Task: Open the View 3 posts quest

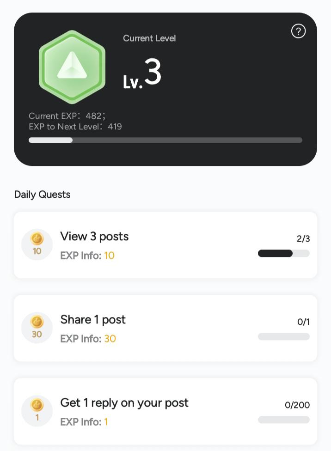Action: point(94,237)
